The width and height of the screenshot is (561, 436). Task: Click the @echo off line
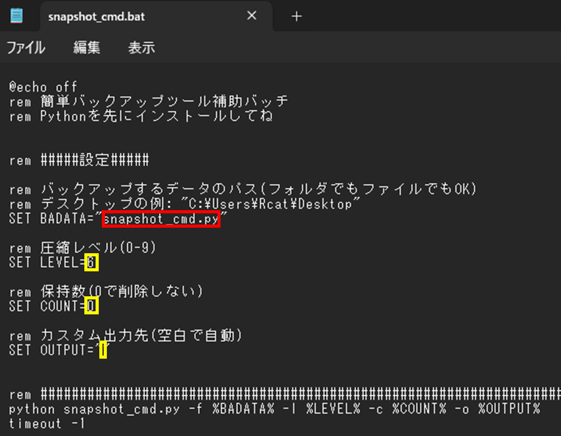click(x=41, y=87)
